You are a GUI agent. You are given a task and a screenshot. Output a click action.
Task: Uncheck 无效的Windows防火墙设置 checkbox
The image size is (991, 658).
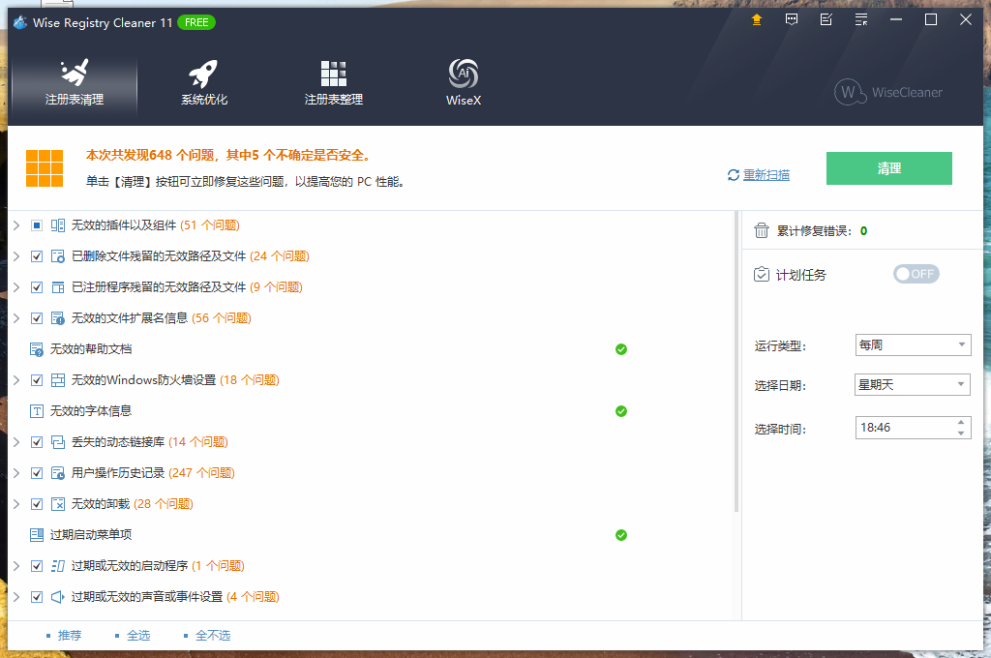37,380
